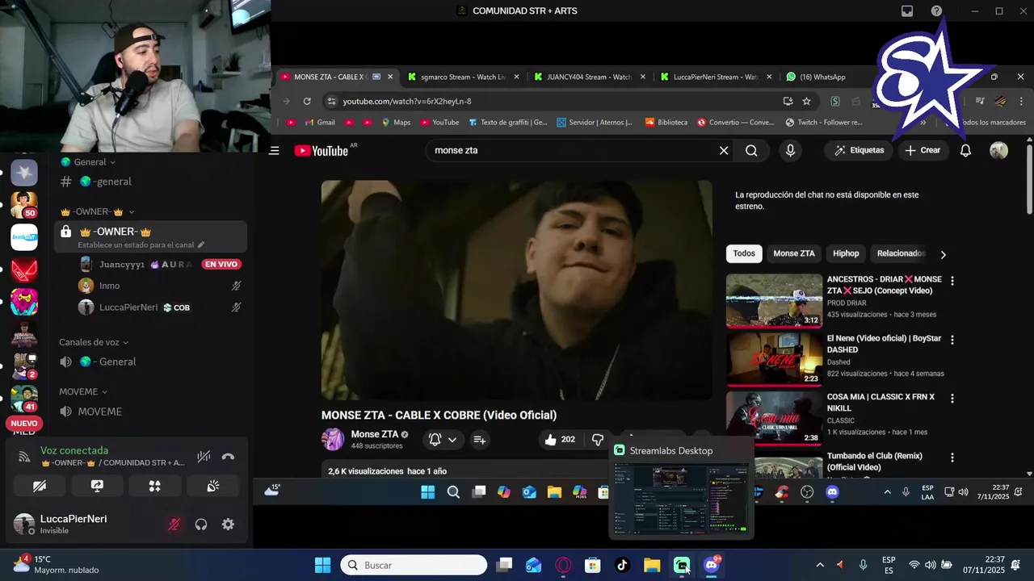Screen dimensions: 1034x581
Task: Open TikTok from the taskbar
Action: coord(623,565)
